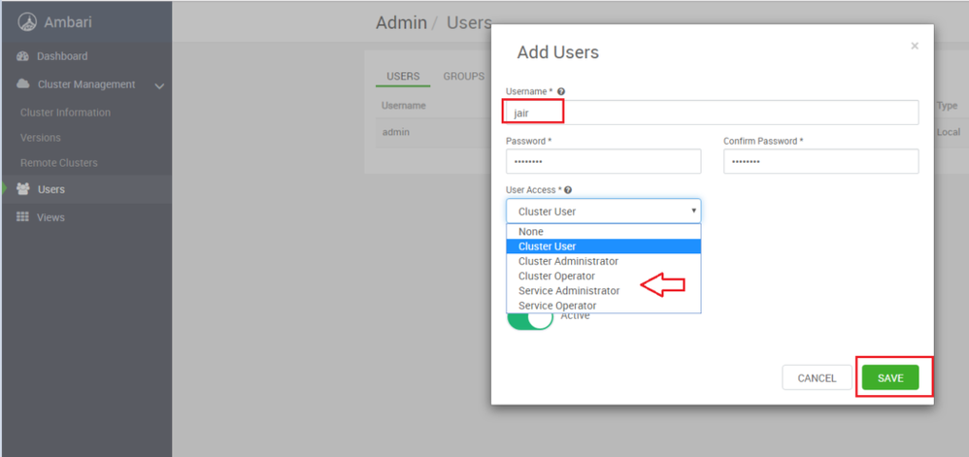
Task: Switch to the USERS tab
Action: click(x=403, y=77)
